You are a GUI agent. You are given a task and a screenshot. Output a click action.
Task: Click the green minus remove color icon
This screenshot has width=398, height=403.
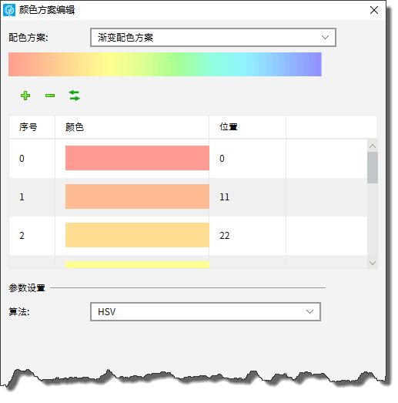click(50, 96)
